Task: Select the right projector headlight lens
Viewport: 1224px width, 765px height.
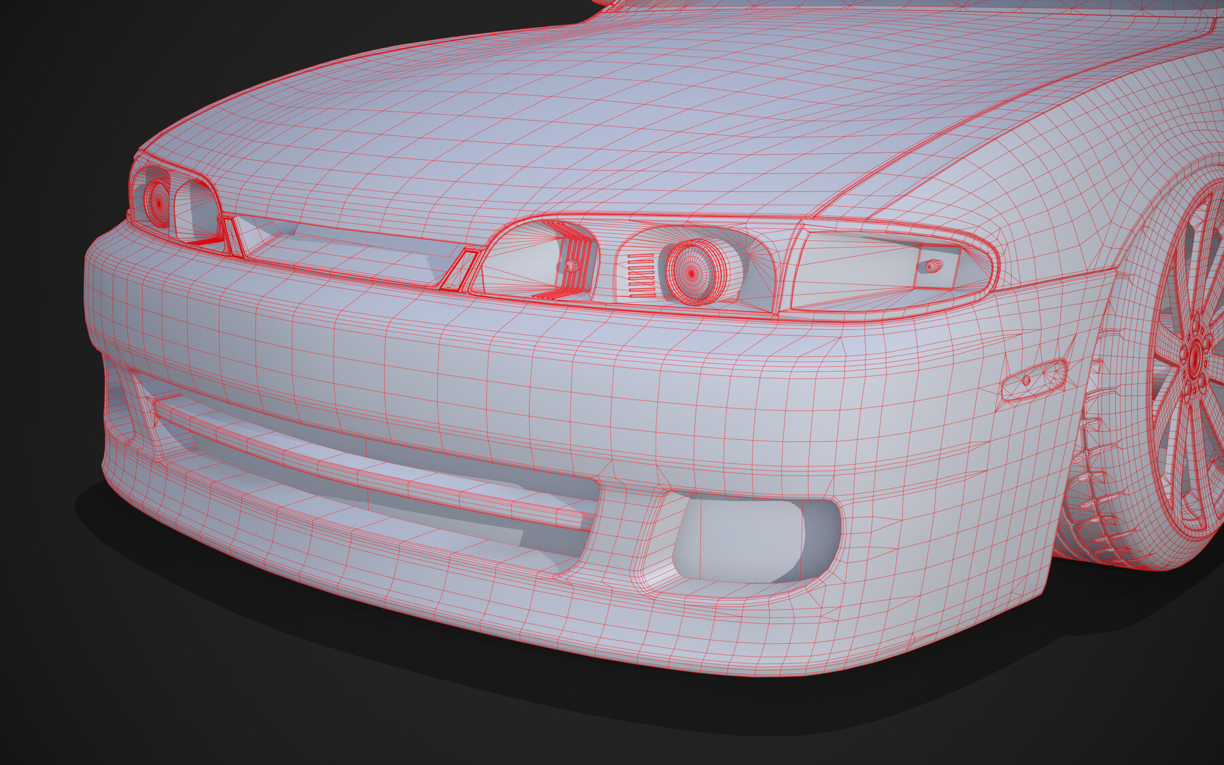Action: pyautogui.click(x=692, y=272)
